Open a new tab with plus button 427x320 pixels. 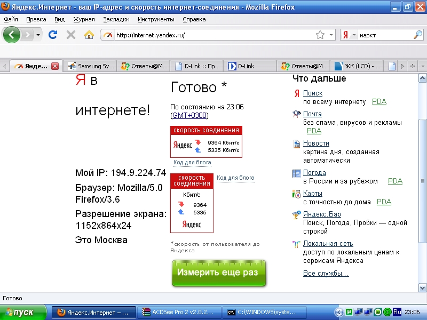413,66
